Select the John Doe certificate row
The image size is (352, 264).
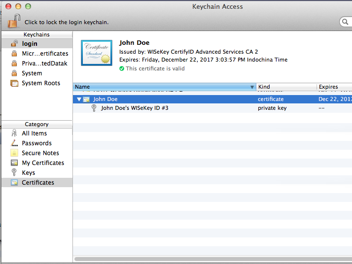(x=212, y=99)
